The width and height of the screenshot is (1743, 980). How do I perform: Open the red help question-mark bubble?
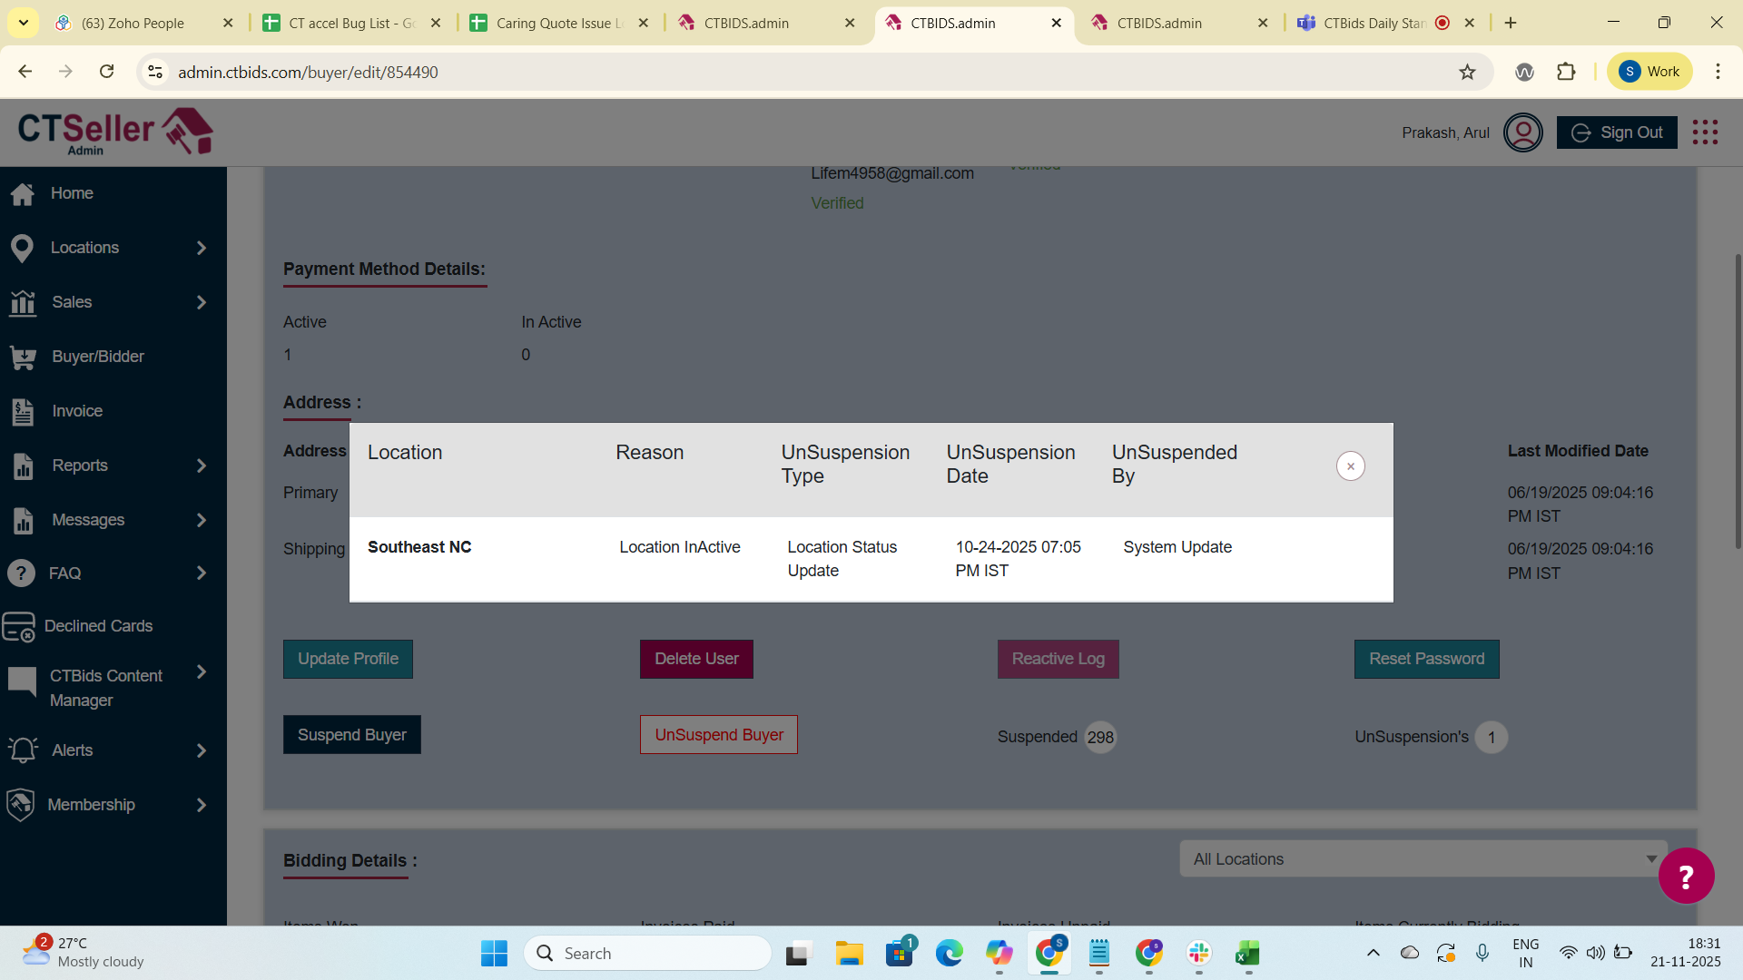[1686, 876]
